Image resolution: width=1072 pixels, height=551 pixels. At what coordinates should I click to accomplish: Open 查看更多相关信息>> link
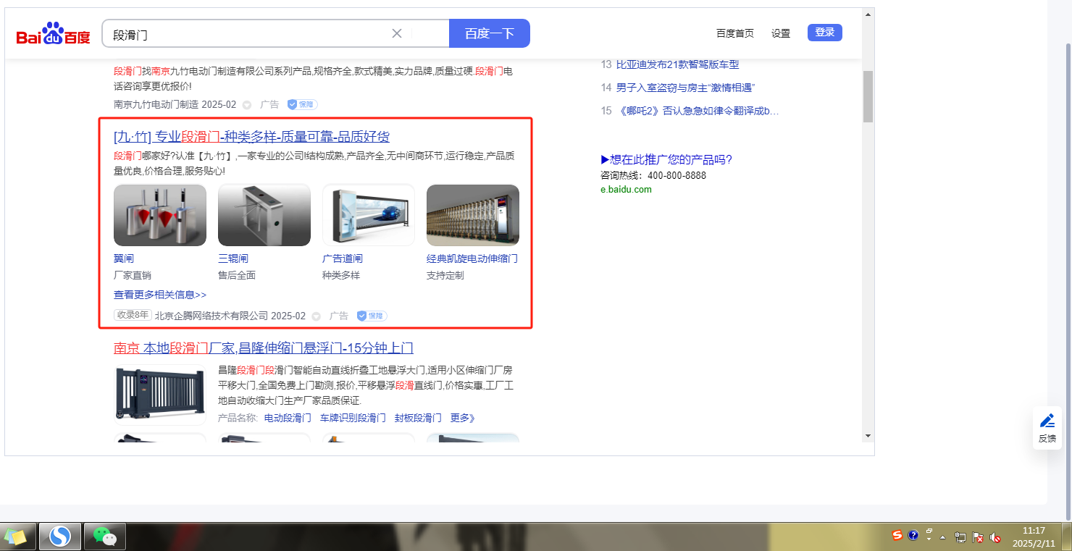pyautogui.click(x=160, y=295)
